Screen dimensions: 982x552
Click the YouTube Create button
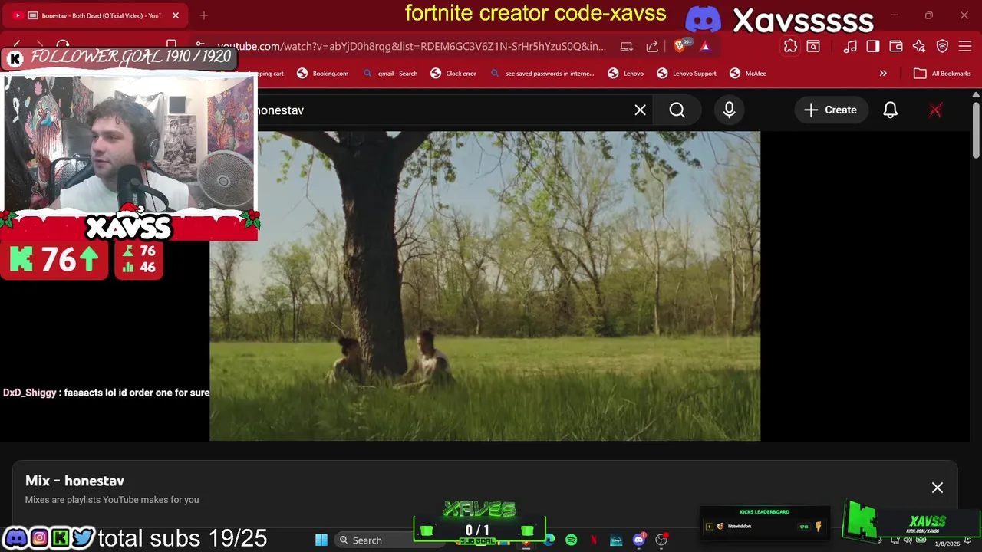(x=830, y=110)
